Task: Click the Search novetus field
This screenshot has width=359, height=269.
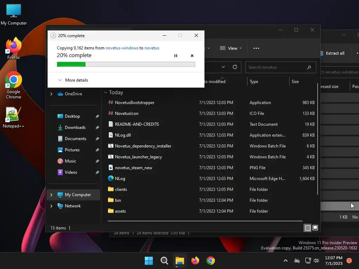Action: click(x=280, y=67)
